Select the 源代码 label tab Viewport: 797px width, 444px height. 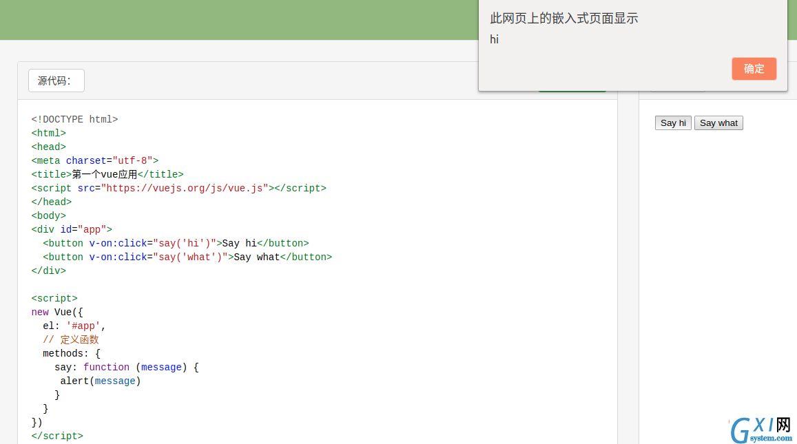pos(56,81)
